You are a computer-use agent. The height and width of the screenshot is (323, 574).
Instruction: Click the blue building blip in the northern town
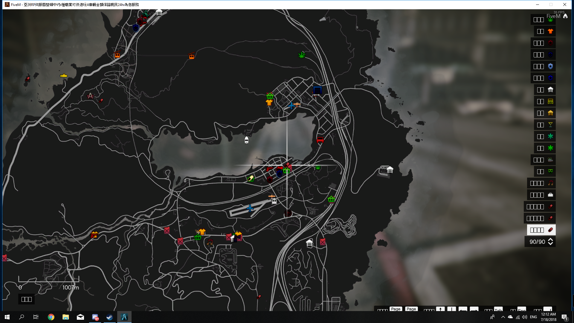[317, 90]
